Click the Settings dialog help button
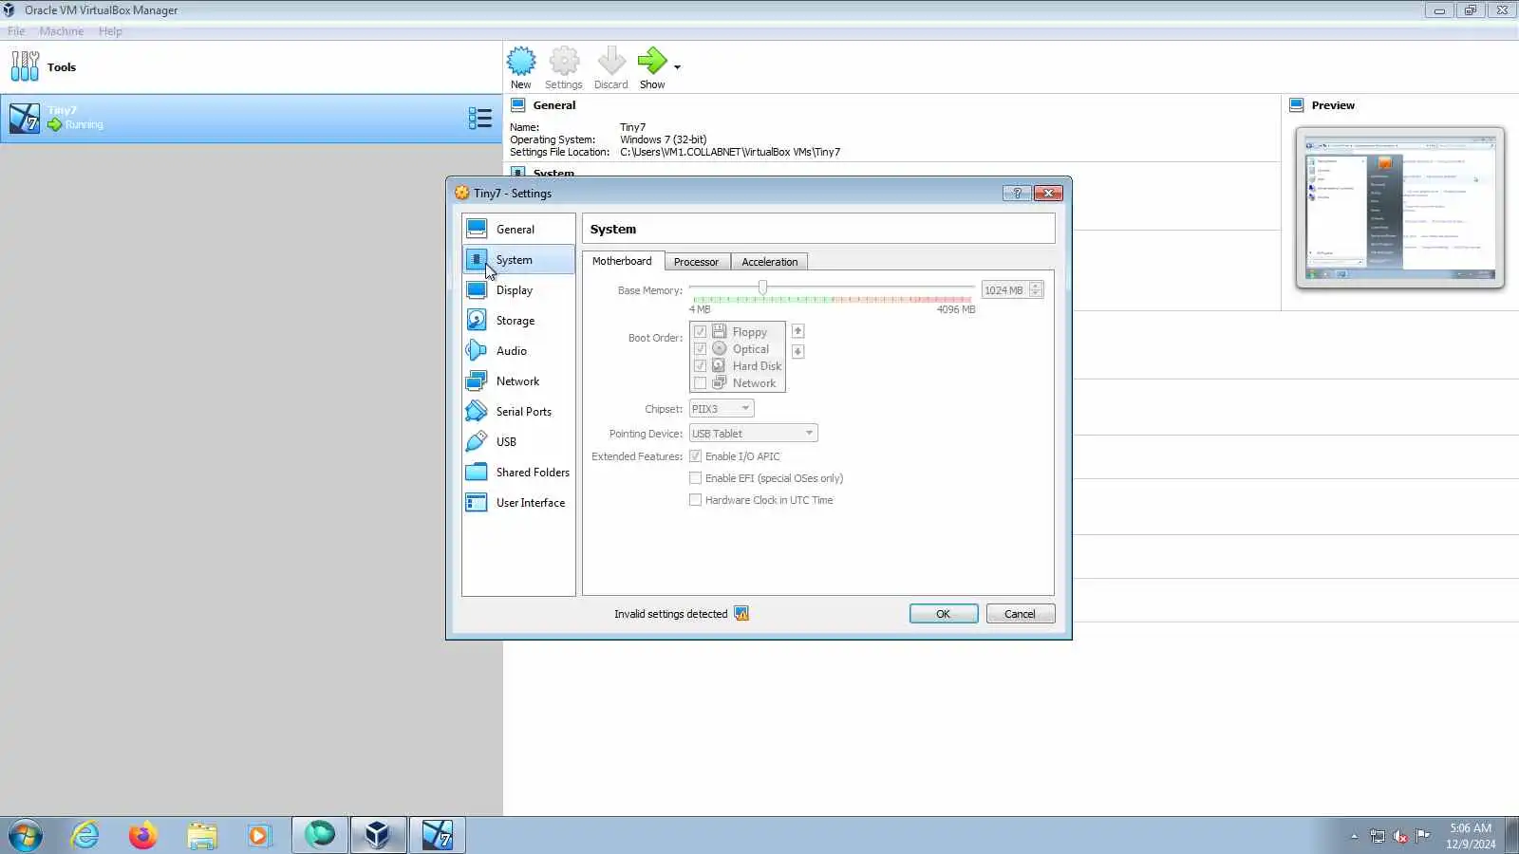Image resolution: width=1519 pixels, height=854 pixels. point(1017,193)
